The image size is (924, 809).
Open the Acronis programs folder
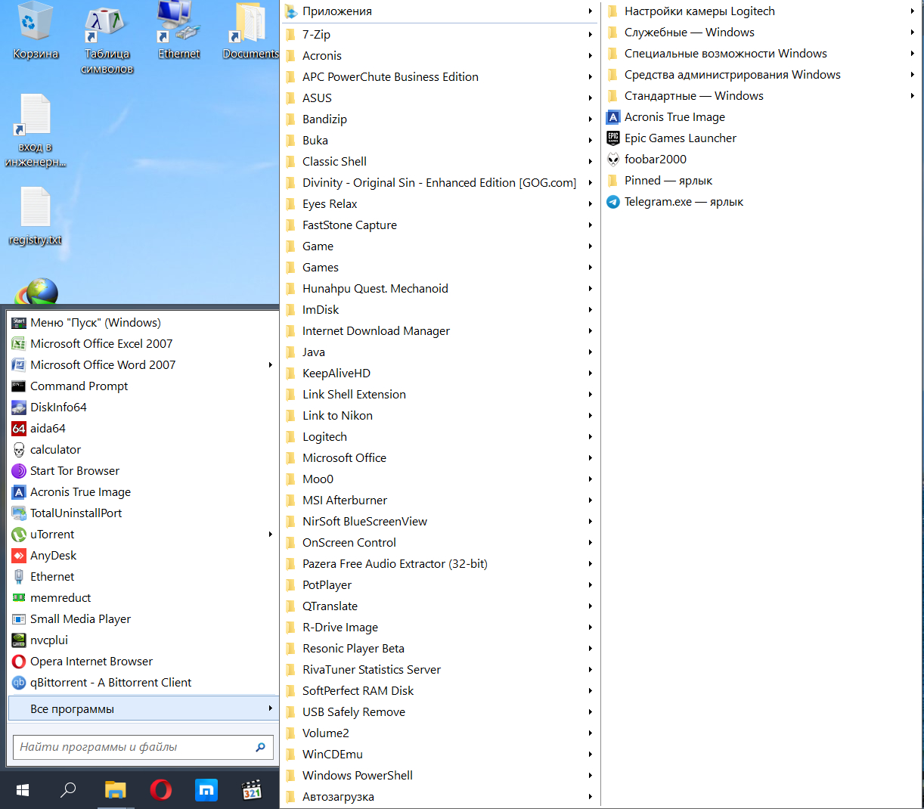coord(440,56)
